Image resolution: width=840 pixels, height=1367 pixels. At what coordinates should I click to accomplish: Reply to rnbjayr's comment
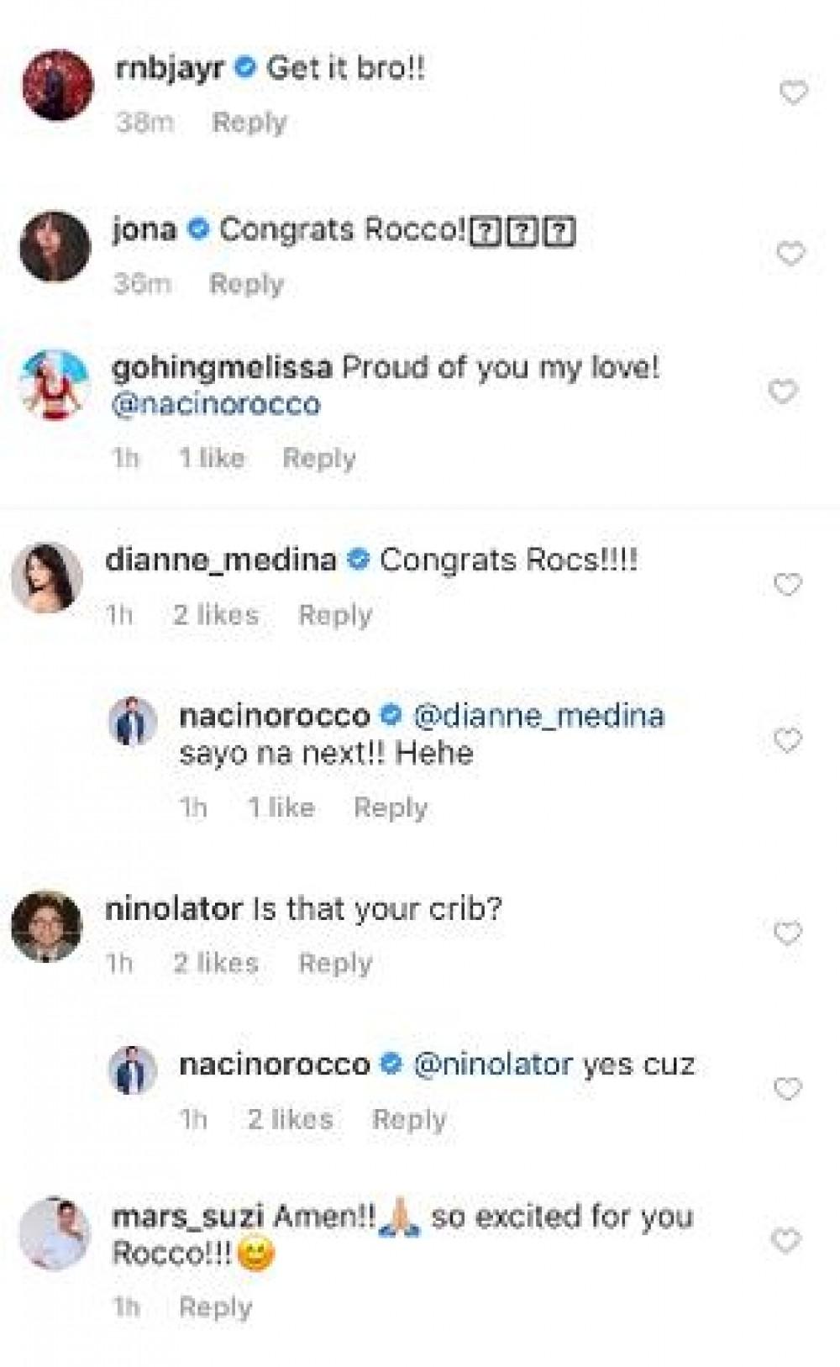coord(249,123)
